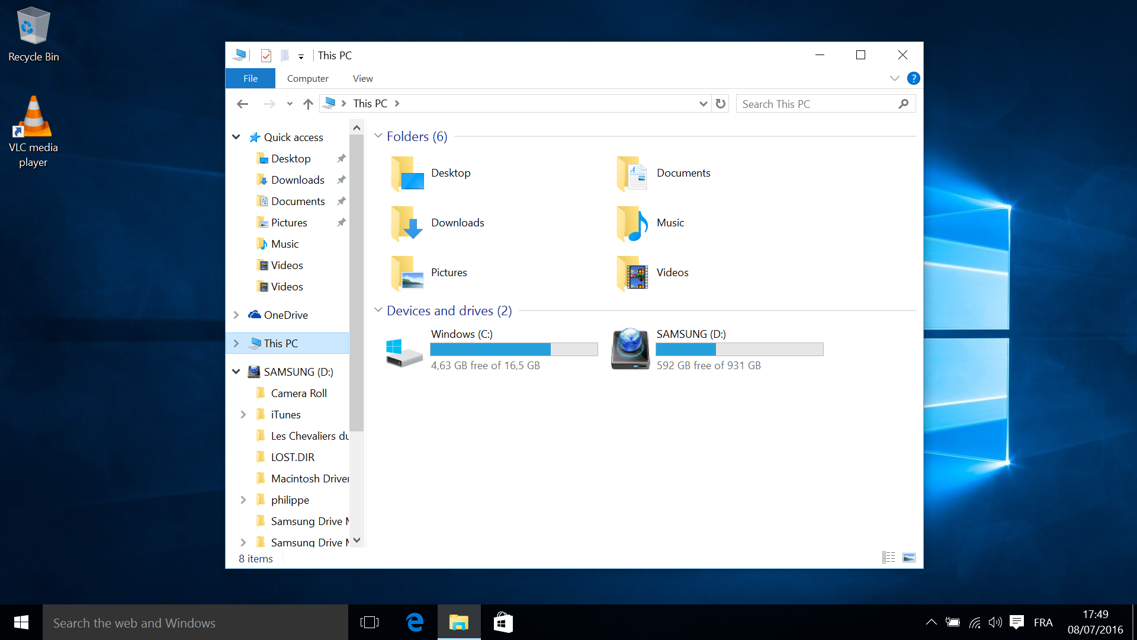
Task: Expand the address bar history dropdown
Action: click(x=703, y=104)
